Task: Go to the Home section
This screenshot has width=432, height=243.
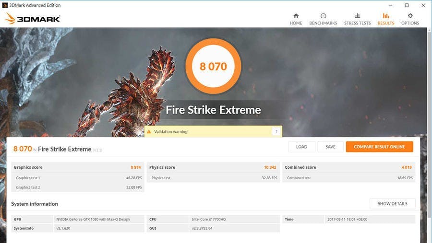Action: coord(296,19)
